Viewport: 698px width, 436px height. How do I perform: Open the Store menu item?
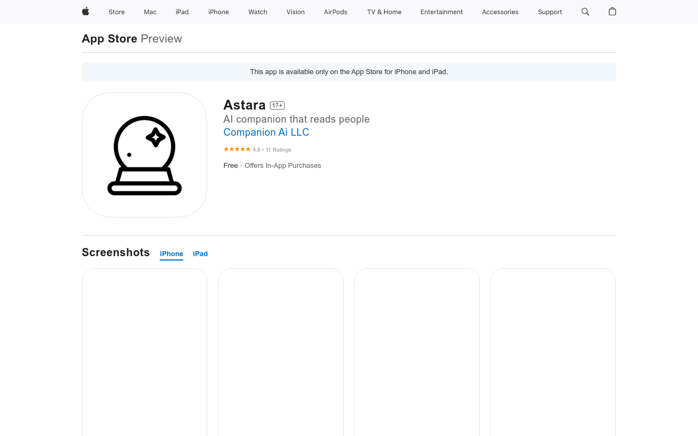click(x=117, y=12)
